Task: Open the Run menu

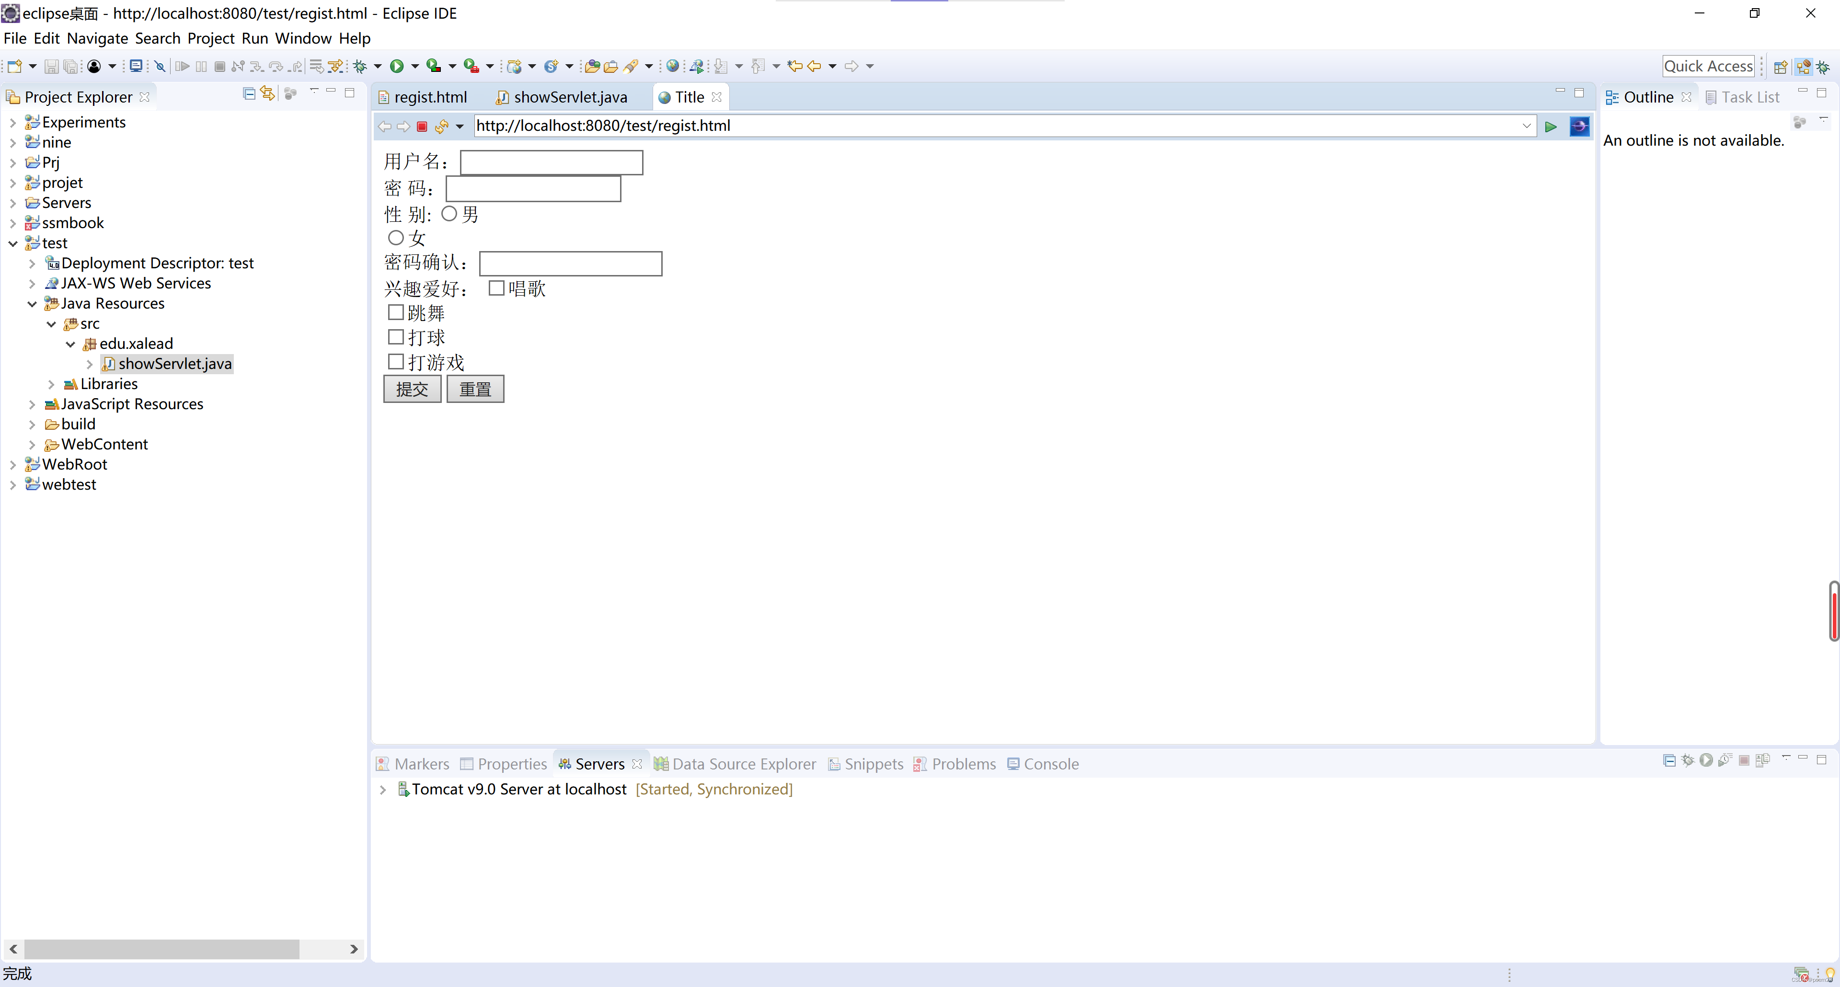Action: coord(254,38)
